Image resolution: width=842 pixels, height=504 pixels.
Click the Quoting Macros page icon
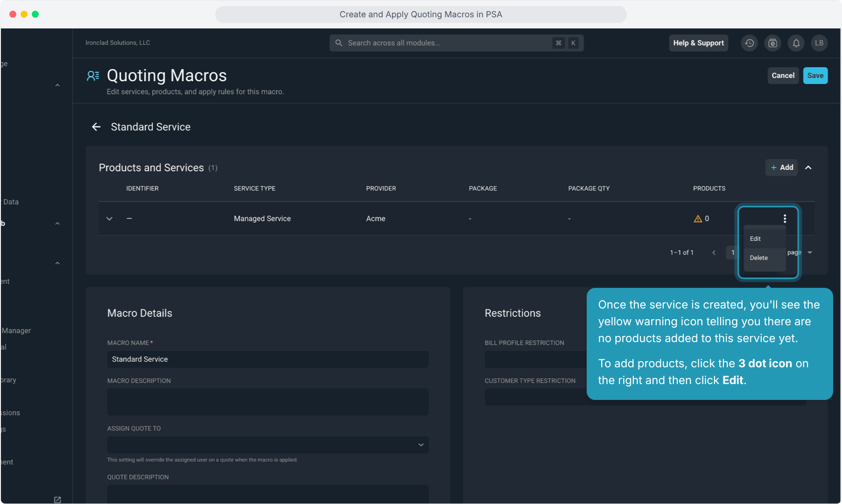(93, 76)
